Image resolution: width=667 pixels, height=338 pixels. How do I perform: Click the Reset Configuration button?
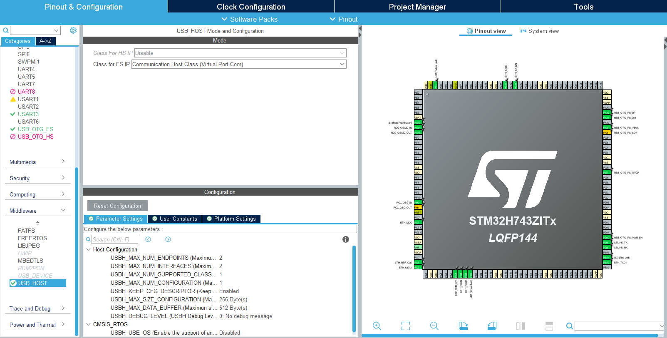tap(117, 206)
